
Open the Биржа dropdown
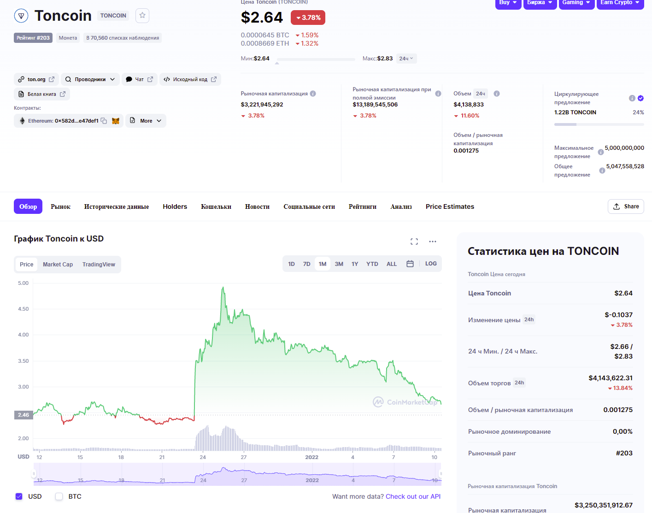[x=540, y=3]
